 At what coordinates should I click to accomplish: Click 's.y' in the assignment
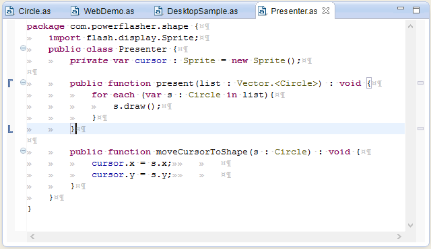click(x=159, y=175)
